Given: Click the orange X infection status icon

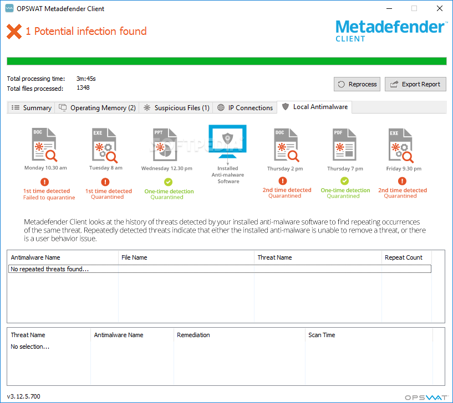Looking at the screenshot, I should coord(14,32).
